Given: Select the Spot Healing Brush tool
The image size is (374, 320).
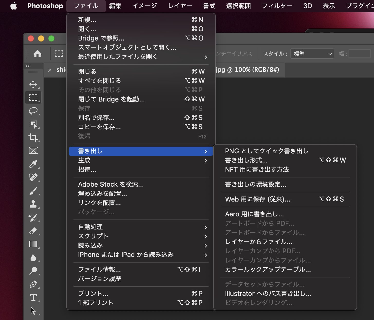Looking at the screenshot, I should [33, 177].
